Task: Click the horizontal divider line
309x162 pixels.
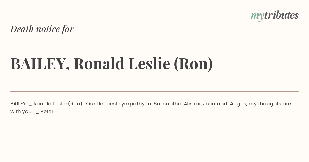Action: tap(154, 91)
